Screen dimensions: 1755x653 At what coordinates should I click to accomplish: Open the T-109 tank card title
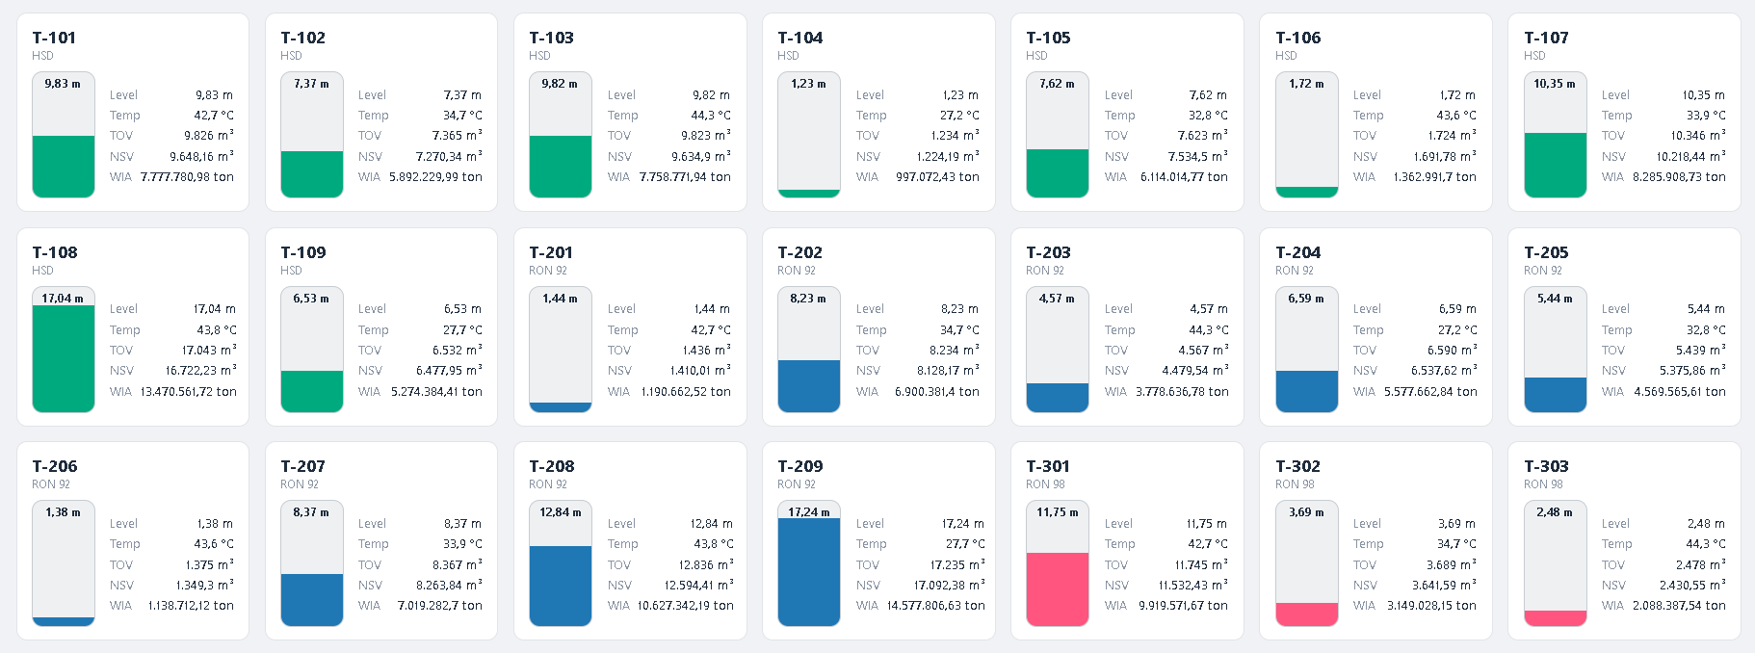[303, 252]
